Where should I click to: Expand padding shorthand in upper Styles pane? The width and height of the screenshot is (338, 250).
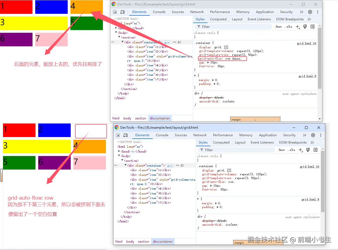tap(215, 84)
